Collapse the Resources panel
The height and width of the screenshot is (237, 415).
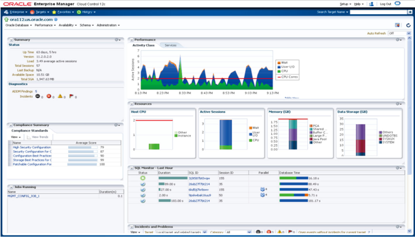[132, 104]
